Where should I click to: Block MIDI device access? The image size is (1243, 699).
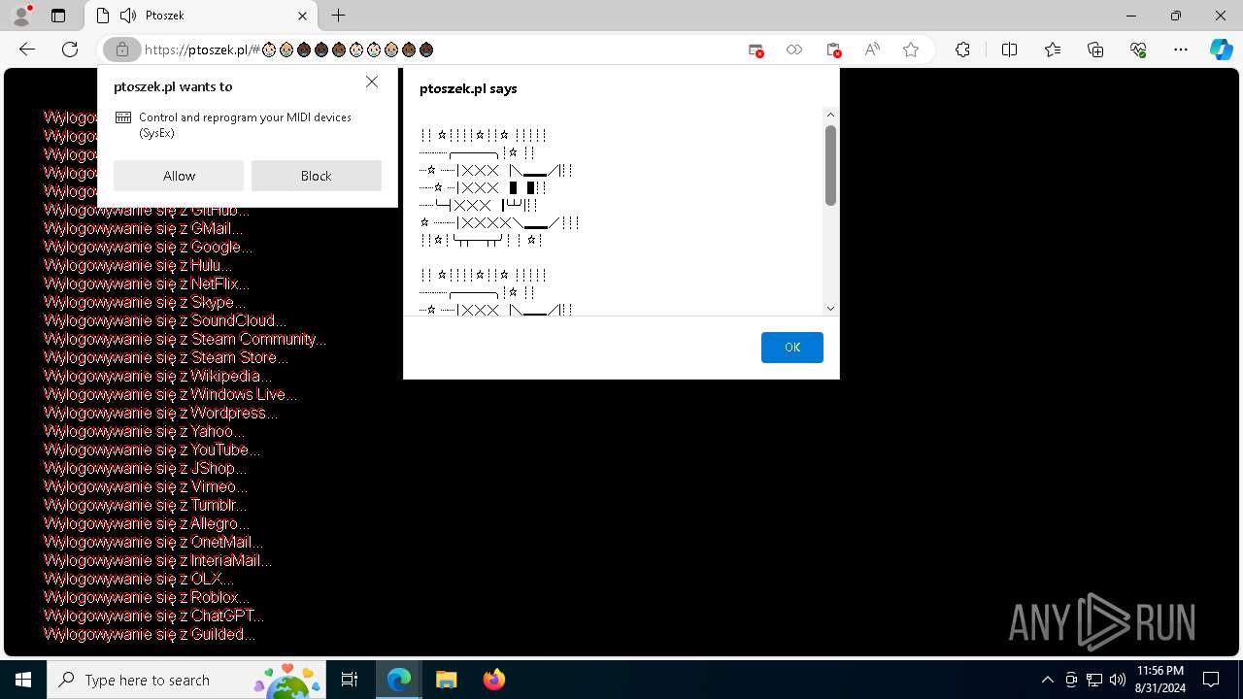[317, 176]
